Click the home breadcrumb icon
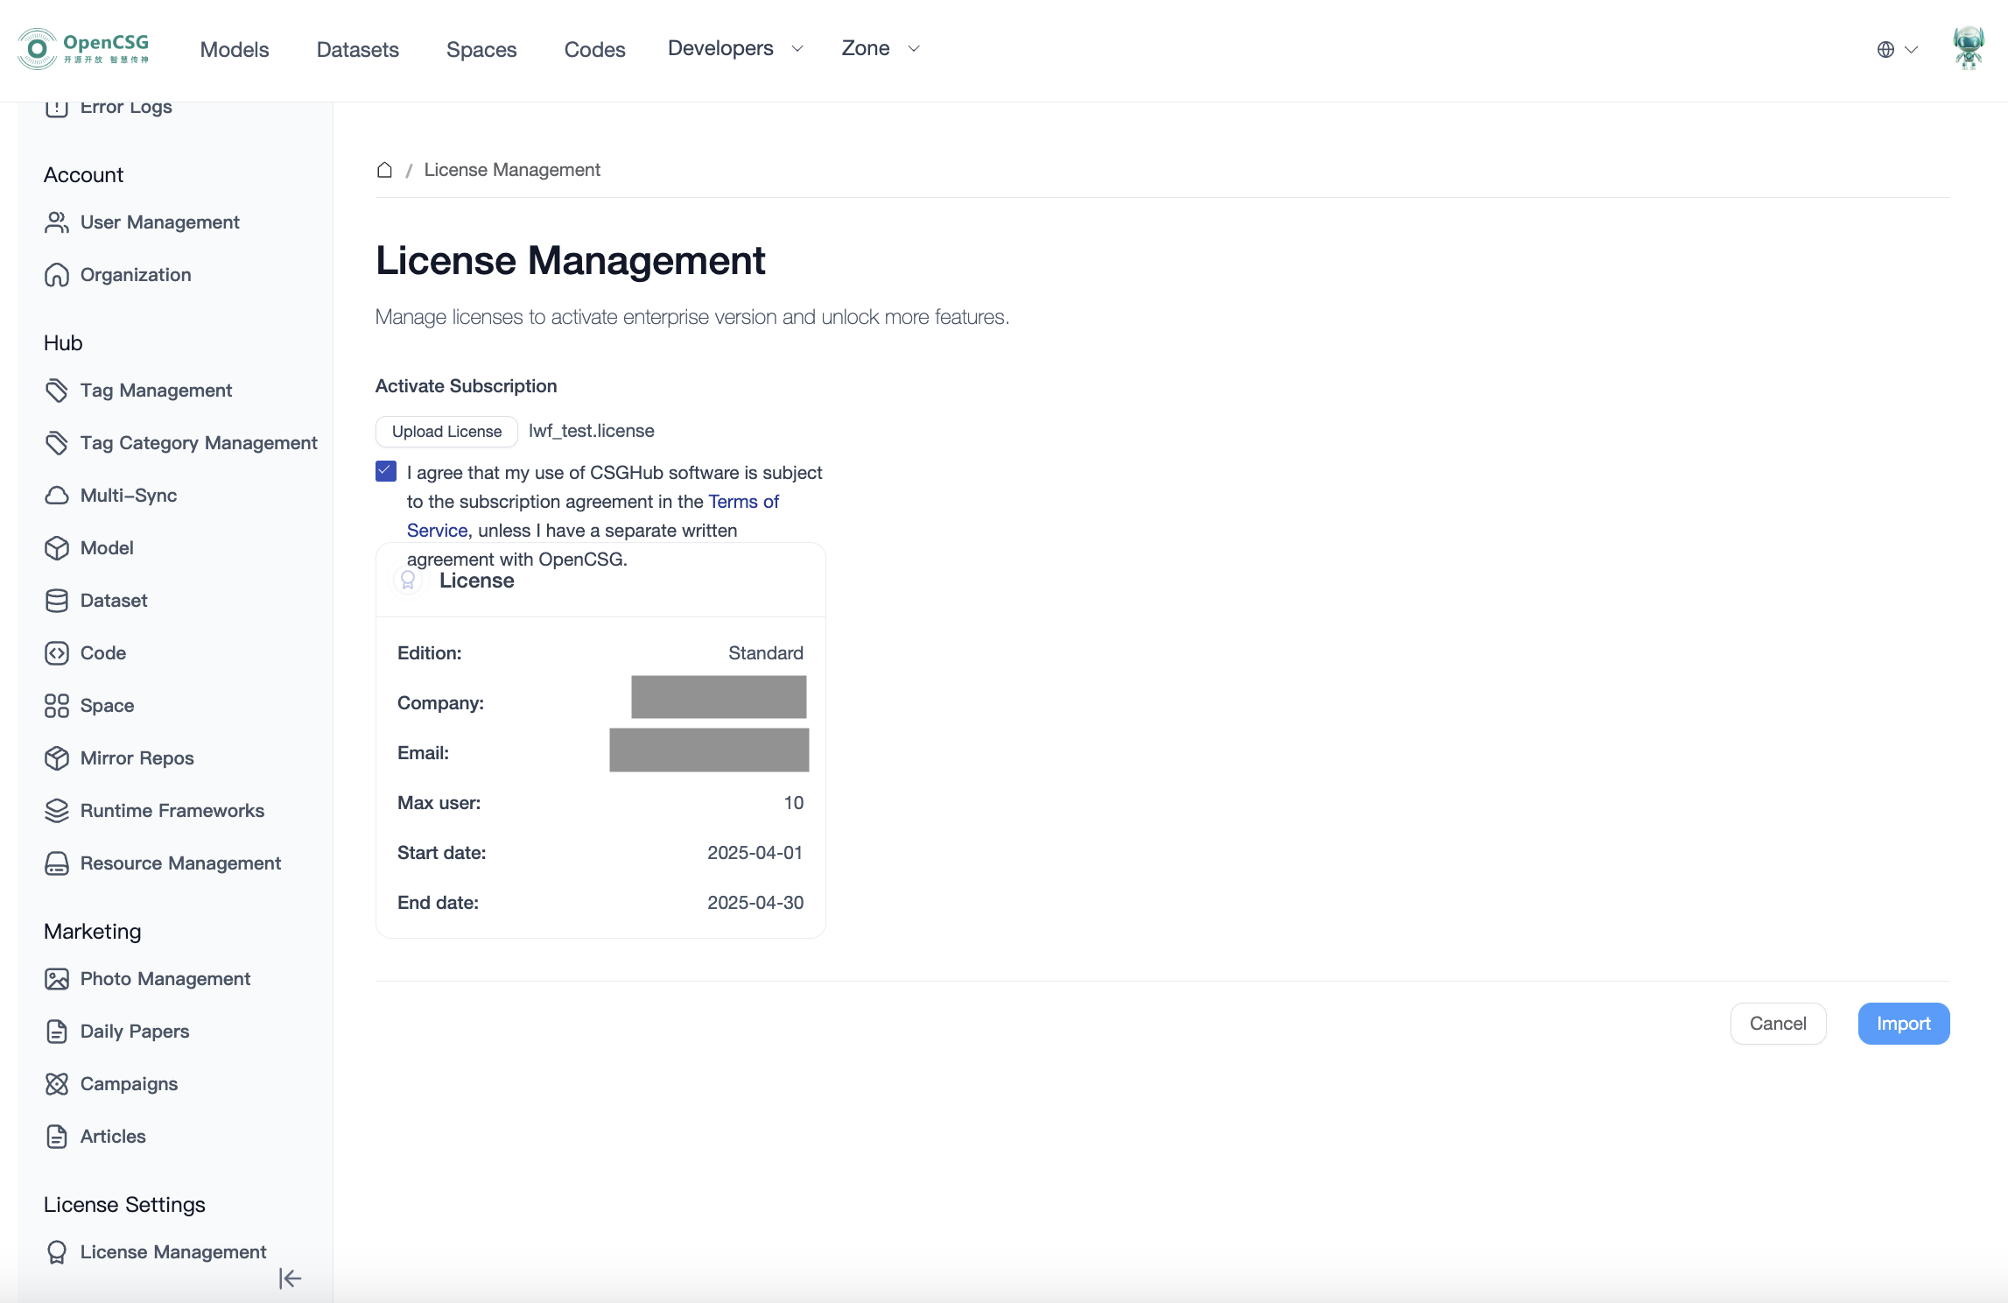Image resolution: width=2008 pixels, height=1303 pixels. [384, 170]
